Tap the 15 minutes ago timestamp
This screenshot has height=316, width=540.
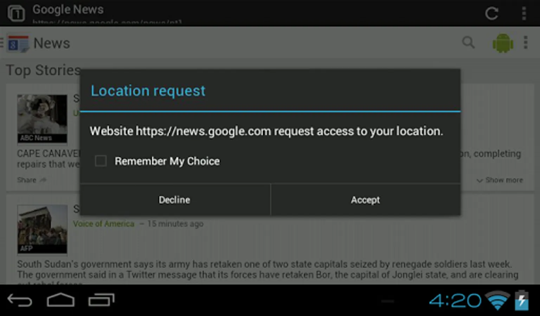tap(175, 224)
